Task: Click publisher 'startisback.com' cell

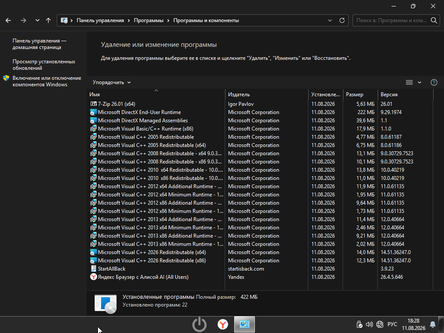Action: (x=246, y=268)
